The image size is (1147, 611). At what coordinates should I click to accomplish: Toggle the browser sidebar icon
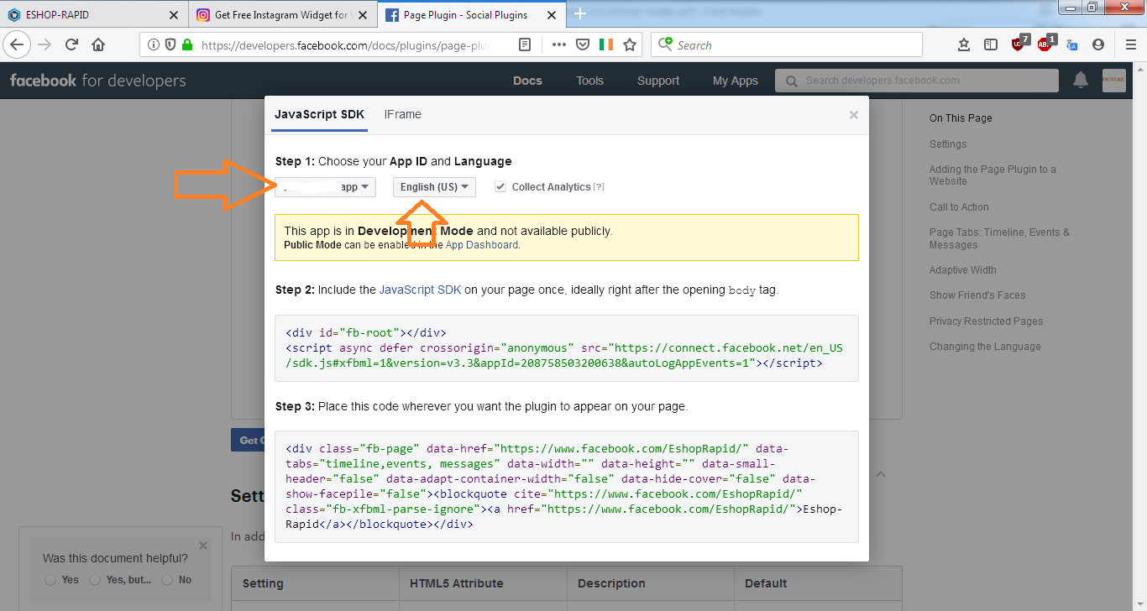click(x=991, y=44)
